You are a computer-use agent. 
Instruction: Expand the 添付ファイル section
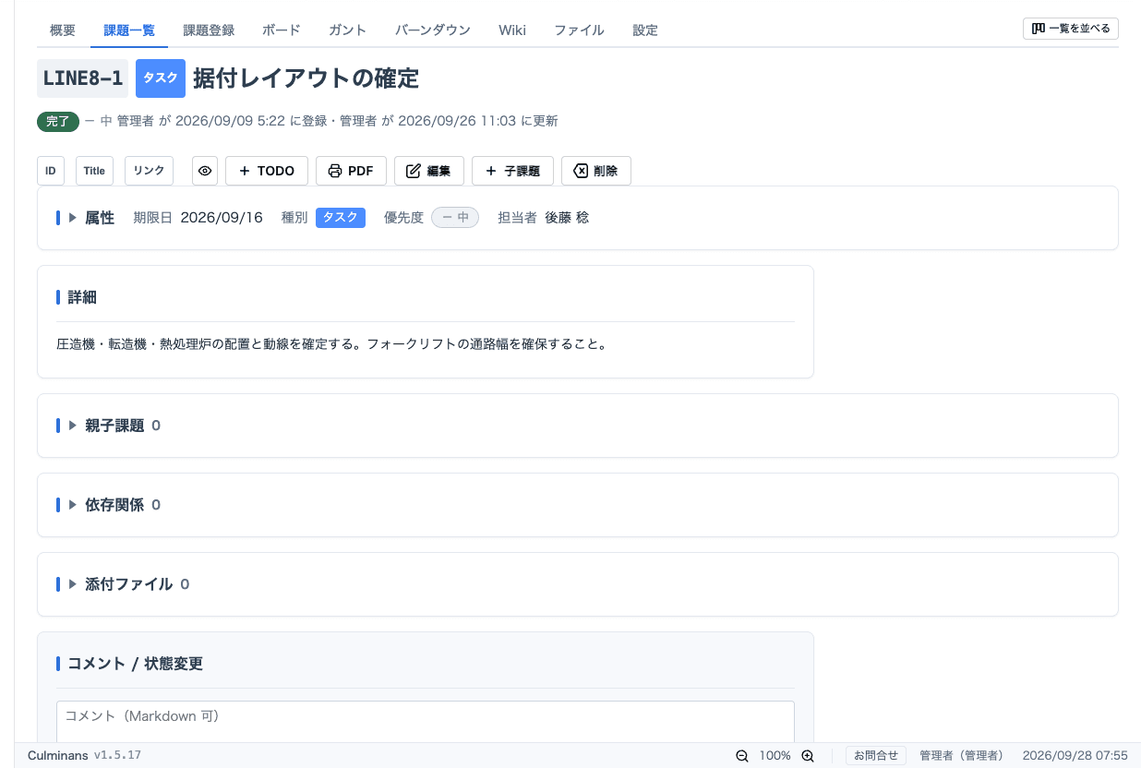73,584
